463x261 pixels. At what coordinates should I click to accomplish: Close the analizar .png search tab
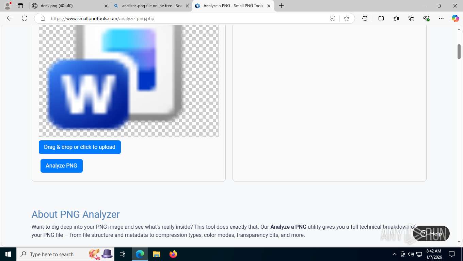click(x=187, y=6)
